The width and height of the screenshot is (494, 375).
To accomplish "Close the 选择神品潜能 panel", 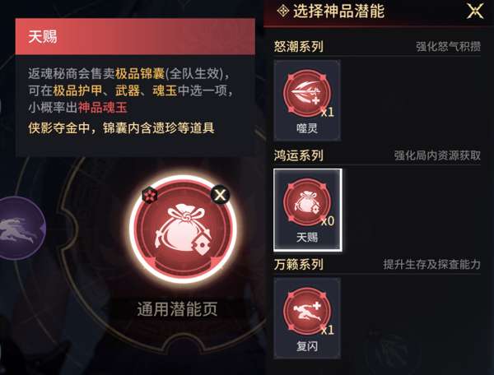I will pyautogui.click(x=475, y=11).
